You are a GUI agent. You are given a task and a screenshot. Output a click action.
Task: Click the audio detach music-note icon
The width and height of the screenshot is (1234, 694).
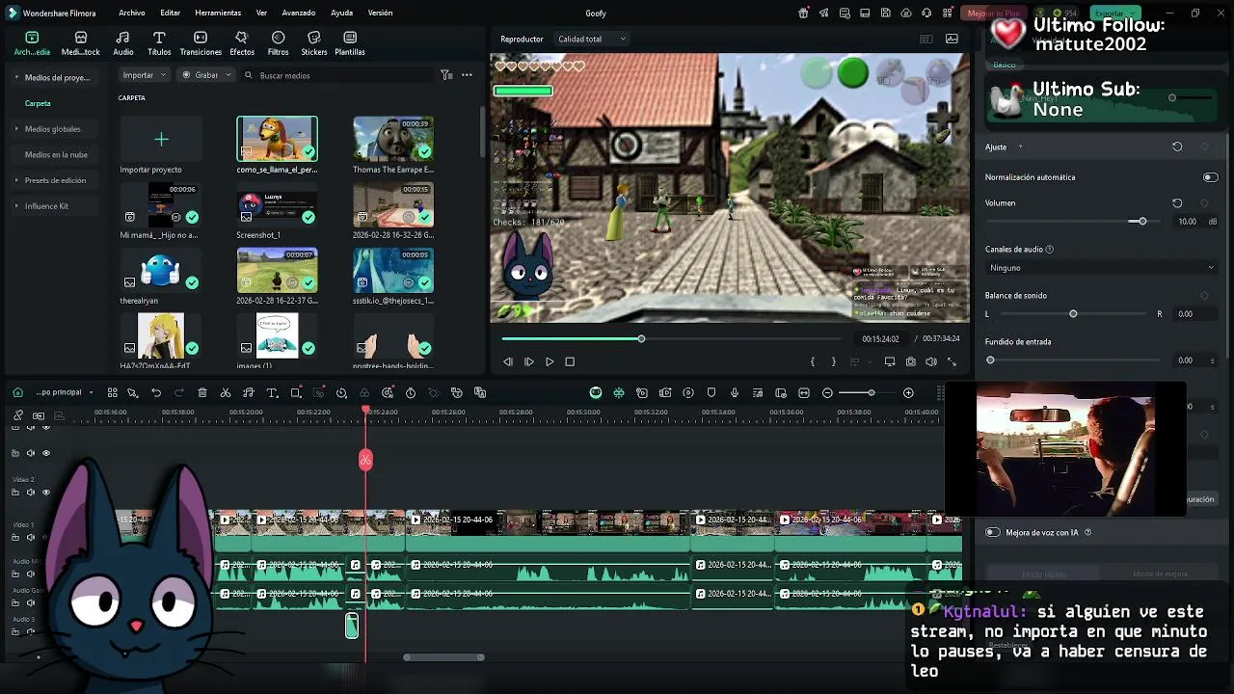(x=249, y=393)
